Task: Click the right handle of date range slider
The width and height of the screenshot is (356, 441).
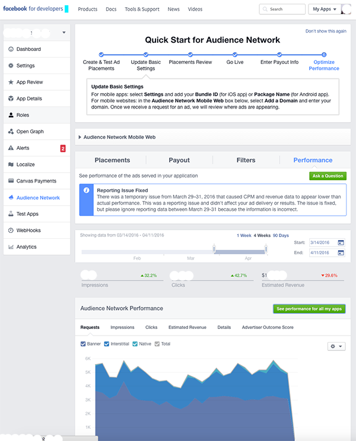Action: pyautogui.click(x=266, y=249)
